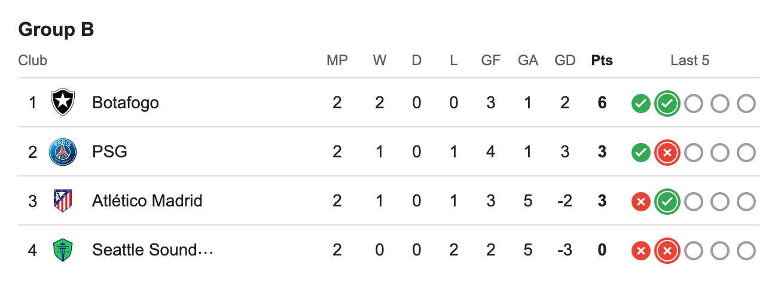Click the Botafogo club crest

(62, 103)
